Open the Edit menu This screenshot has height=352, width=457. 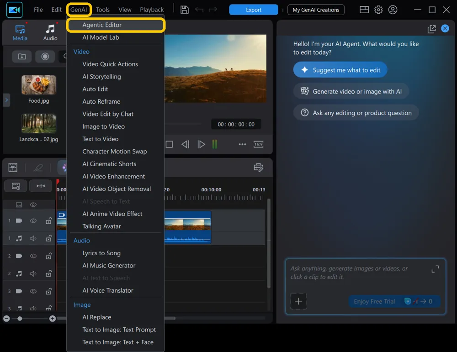[x=56, y=10]
